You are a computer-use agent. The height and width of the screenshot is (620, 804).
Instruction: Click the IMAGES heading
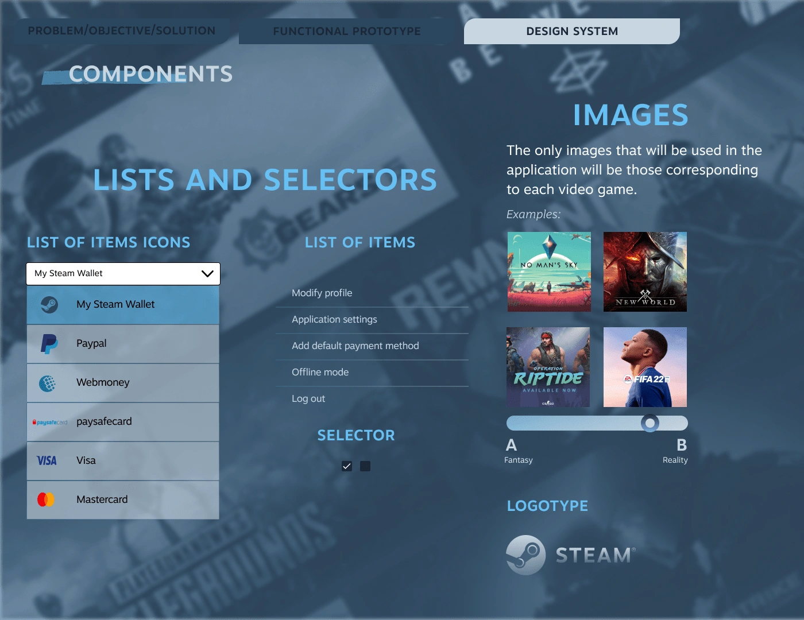631,115
